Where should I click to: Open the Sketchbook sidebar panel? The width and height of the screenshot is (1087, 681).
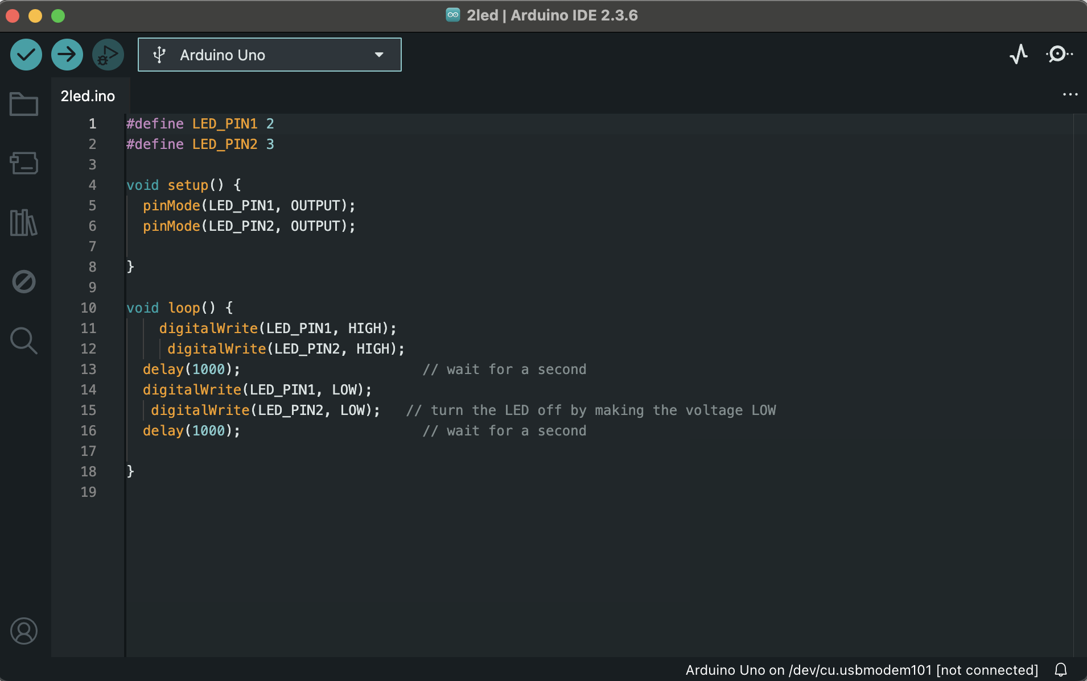coord(23,103)
